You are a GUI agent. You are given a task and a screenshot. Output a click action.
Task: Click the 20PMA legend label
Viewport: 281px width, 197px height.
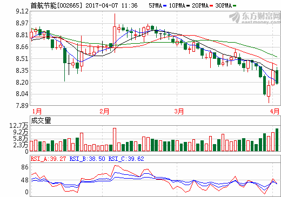[x=200, y=6]
